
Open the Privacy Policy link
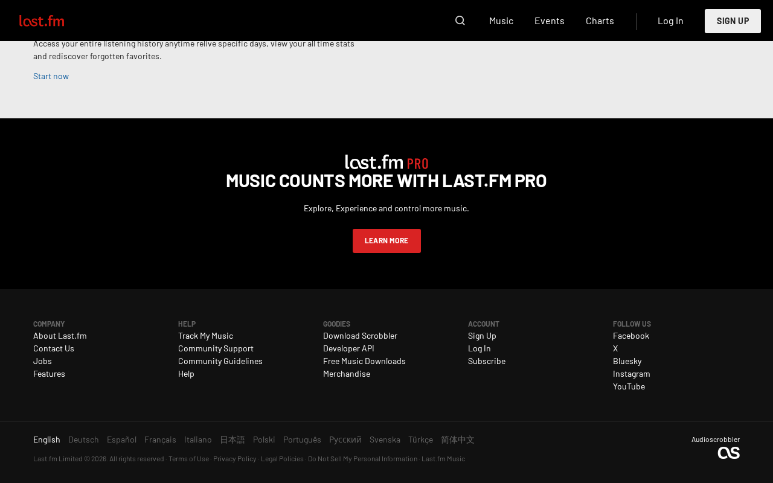[x=235, y=459]
